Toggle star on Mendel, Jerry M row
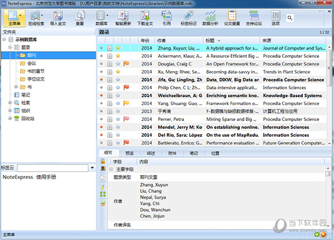334x240 pixels. coord(118,127)
